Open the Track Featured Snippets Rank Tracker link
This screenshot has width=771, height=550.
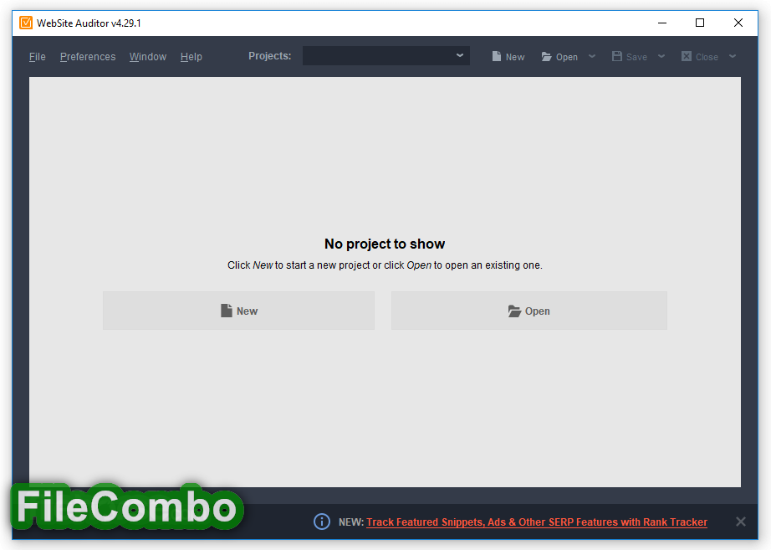click(537, 522)
